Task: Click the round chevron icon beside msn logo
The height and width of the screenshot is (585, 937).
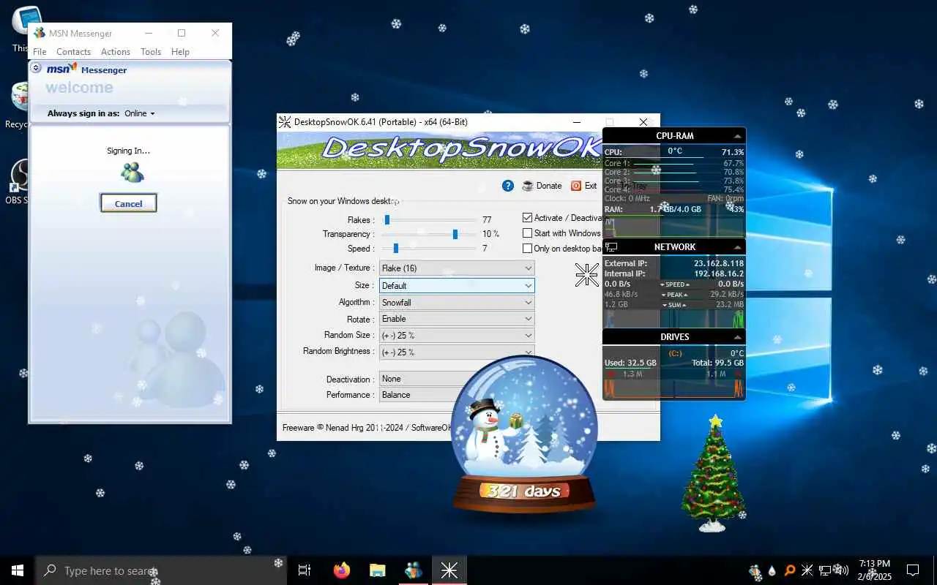Action: (x=37, y=67)
